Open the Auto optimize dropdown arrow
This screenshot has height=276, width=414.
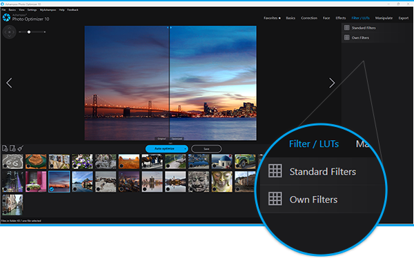pos(184,148)
